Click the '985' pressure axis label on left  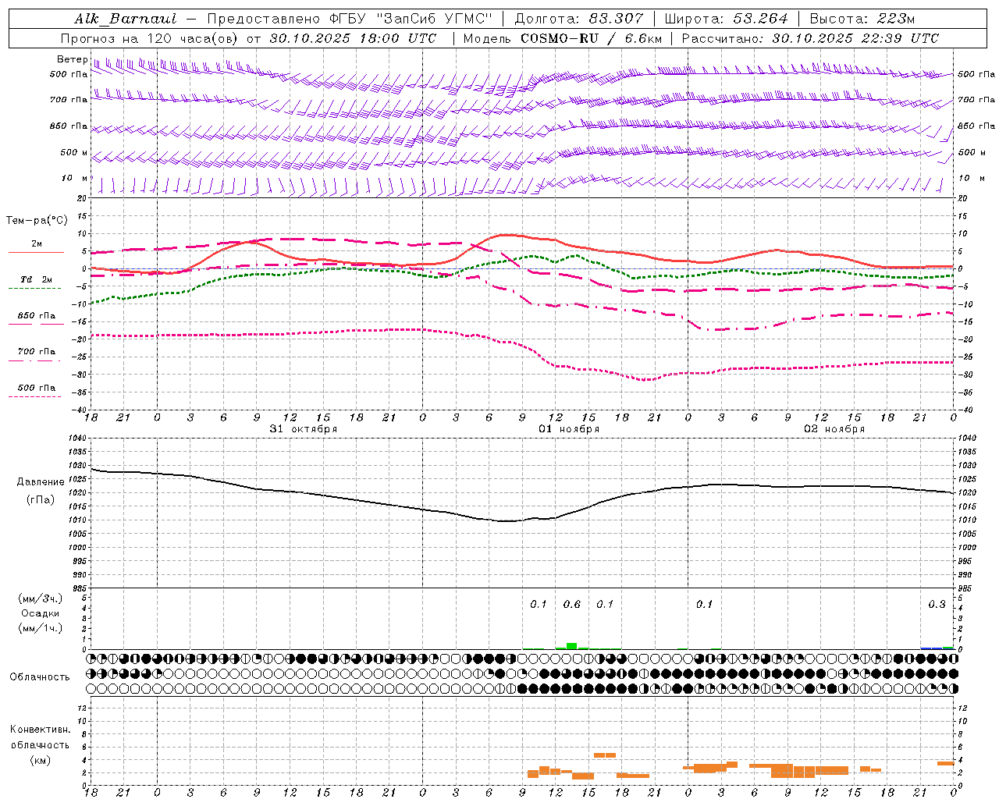[x=78, y=588]
